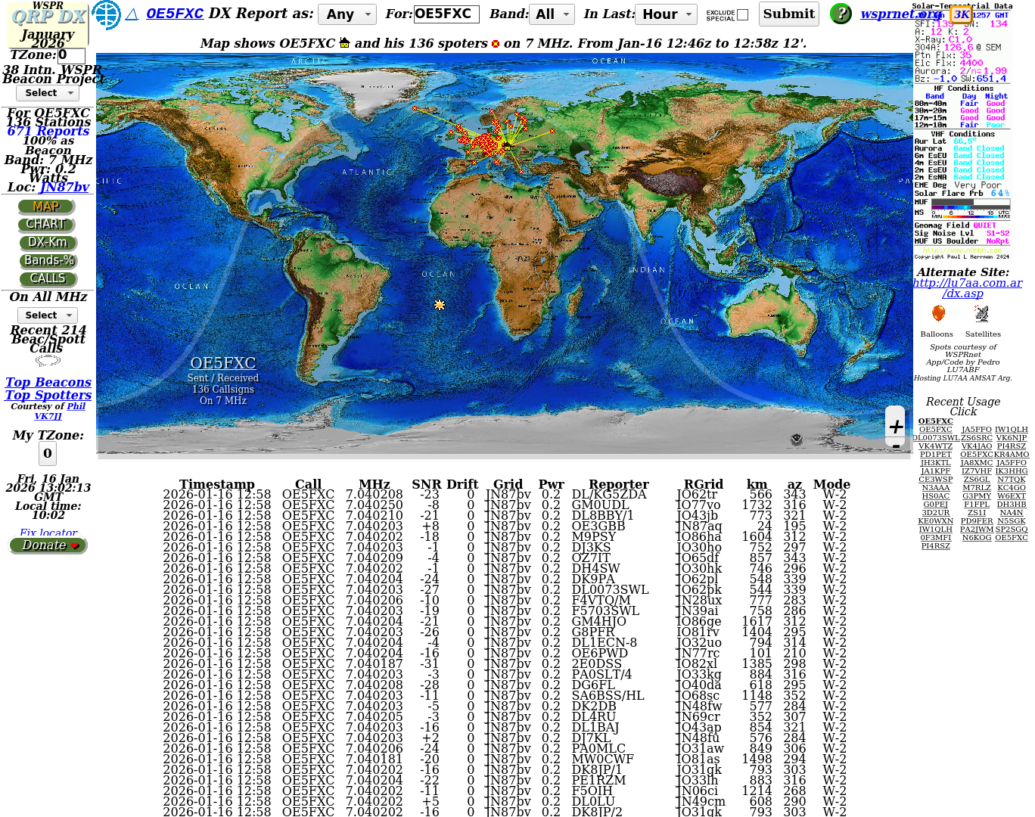
Task: Click the blue triangle icon beside OE5FXC
Action: [x=132, y=14]
